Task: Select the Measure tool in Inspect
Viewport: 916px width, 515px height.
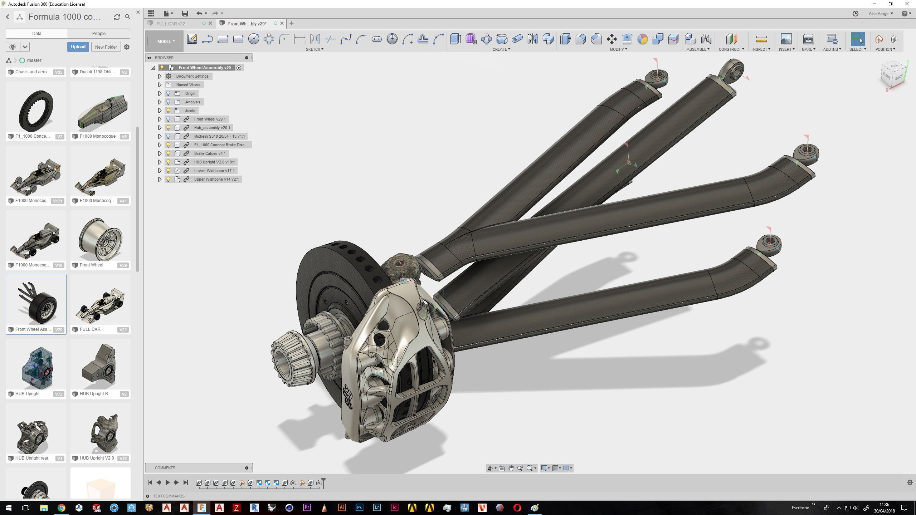Action: [x=761, y=39]
